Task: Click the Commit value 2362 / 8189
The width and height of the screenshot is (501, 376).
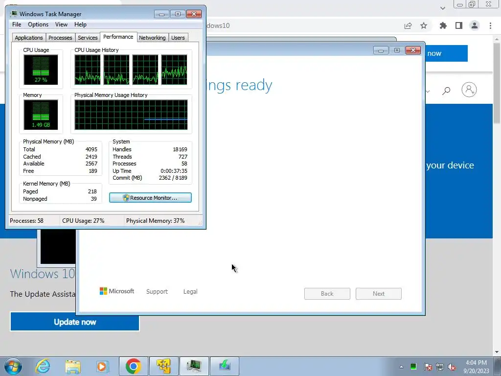Action: pos(173,178)
